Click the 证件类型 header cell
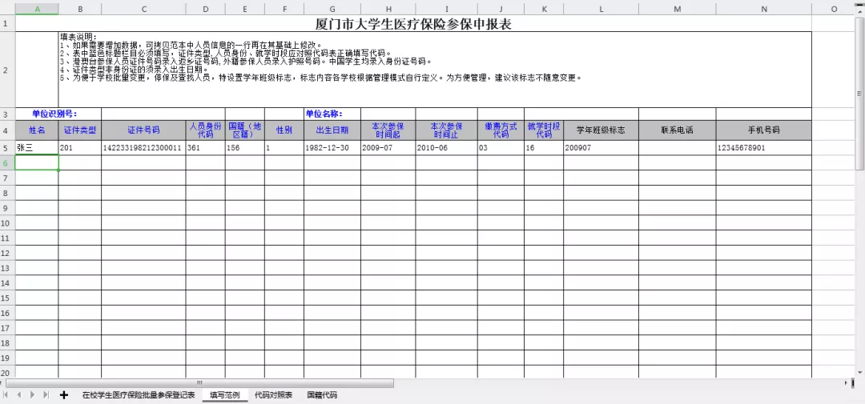This screenshot has height=404, width=865. (80, 130)
